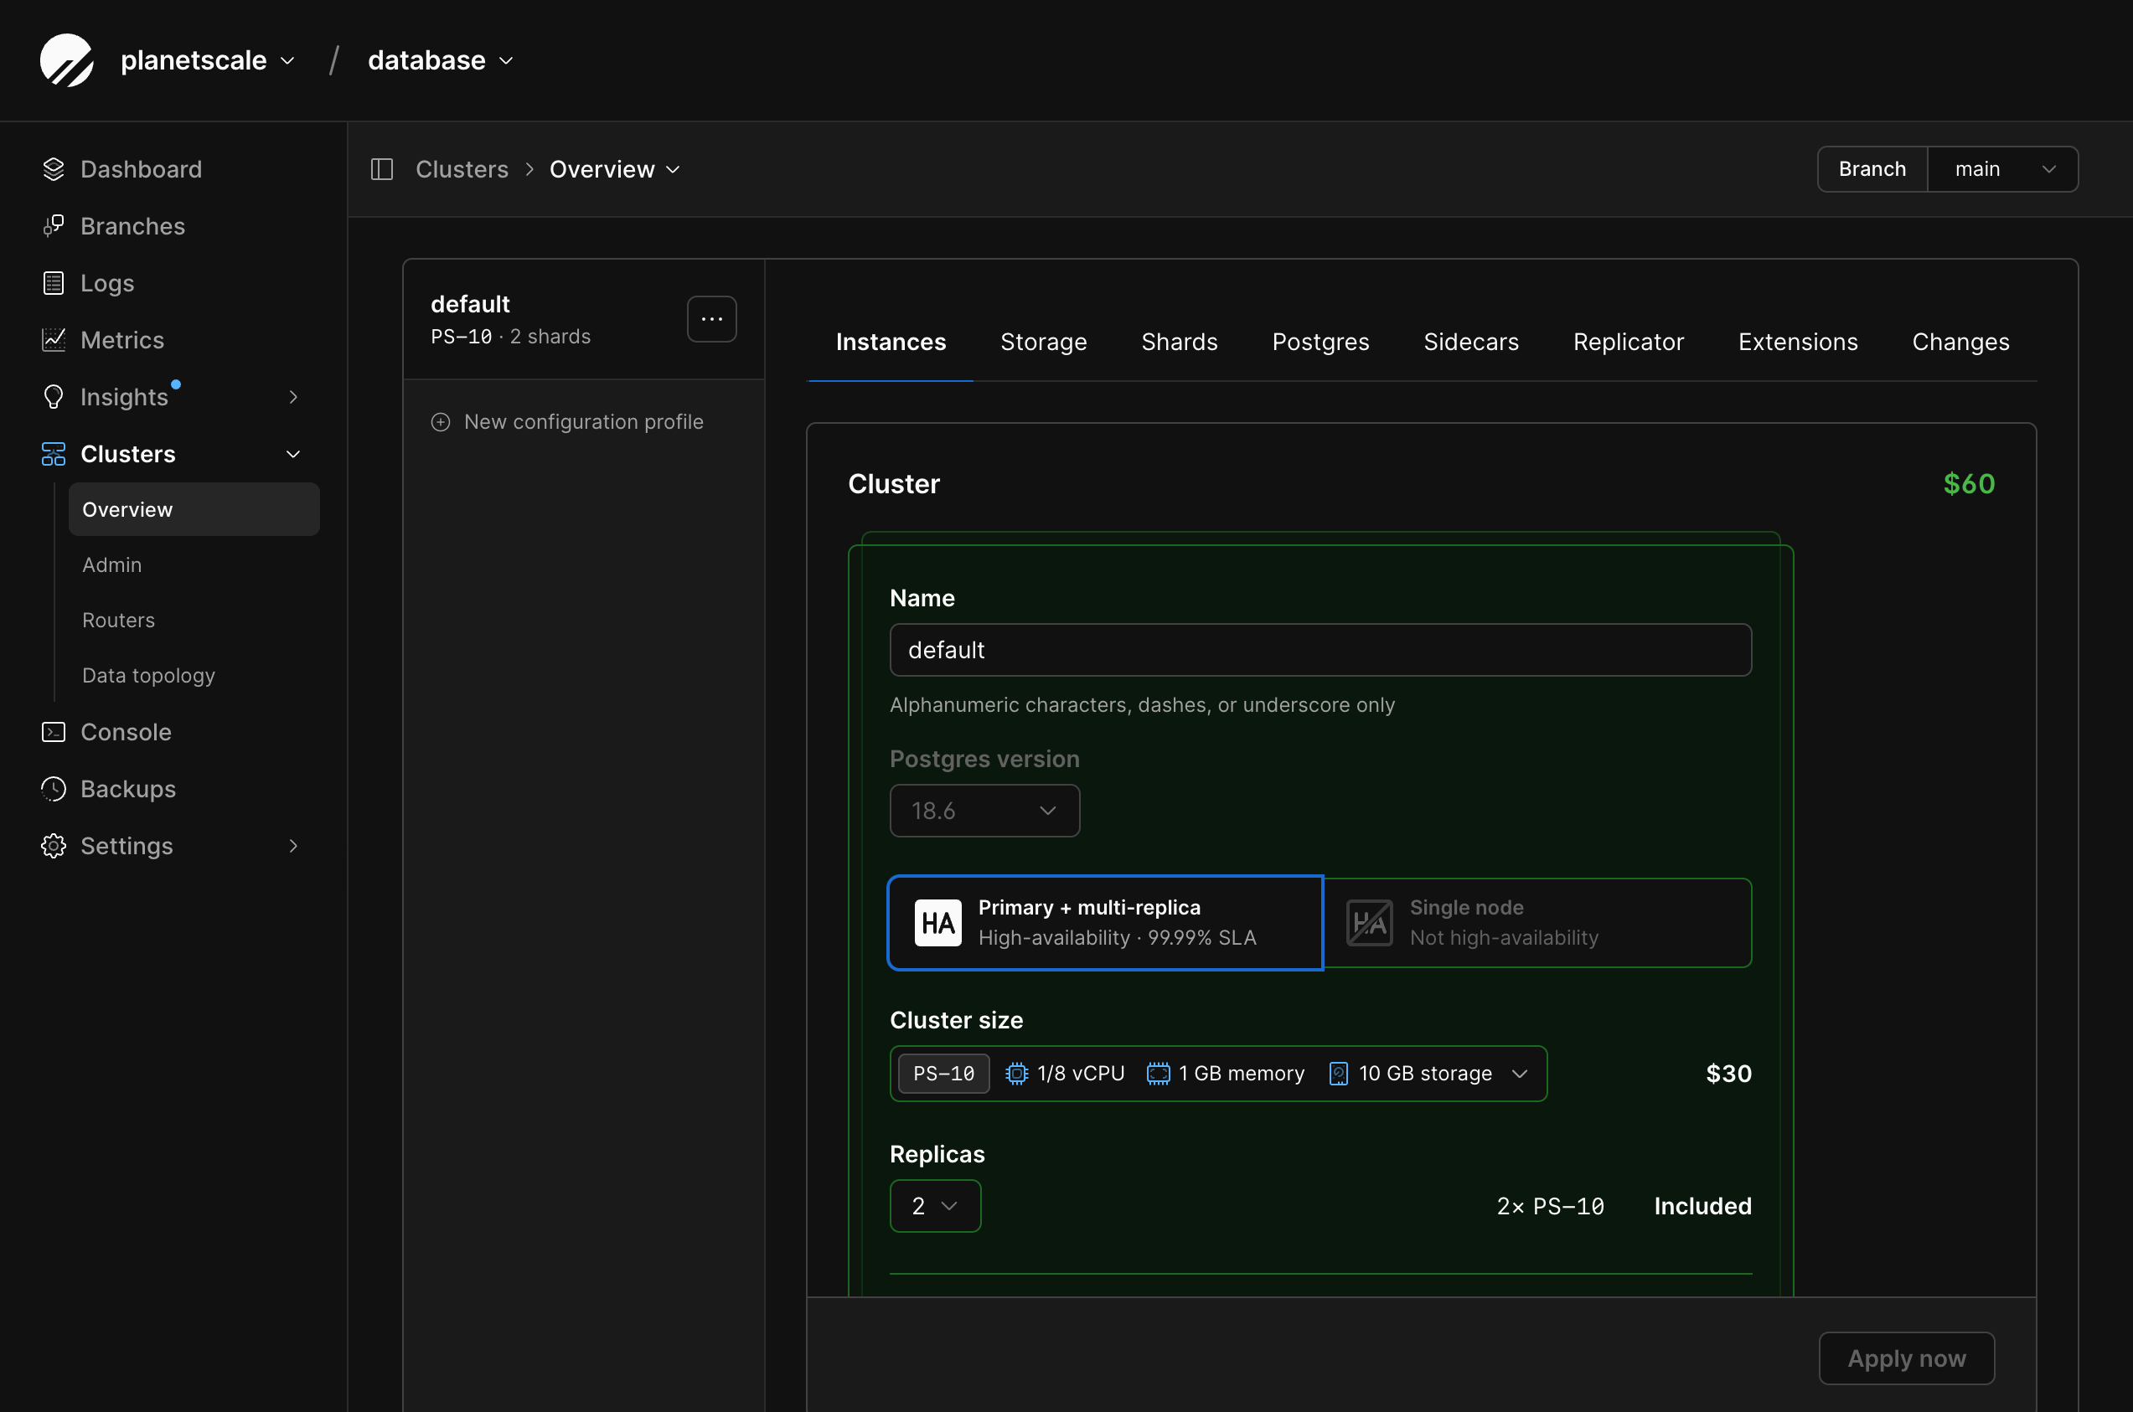Open the database selector dropdown
2133x1412 pixels.
[x=441, y=60]
